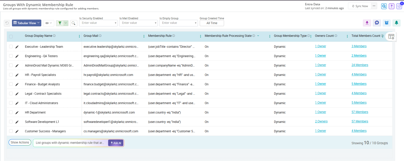Screen dimensions: 404x161
Task: Edit the Customer Success - Managers row
Action: click(x=17, y=131)
